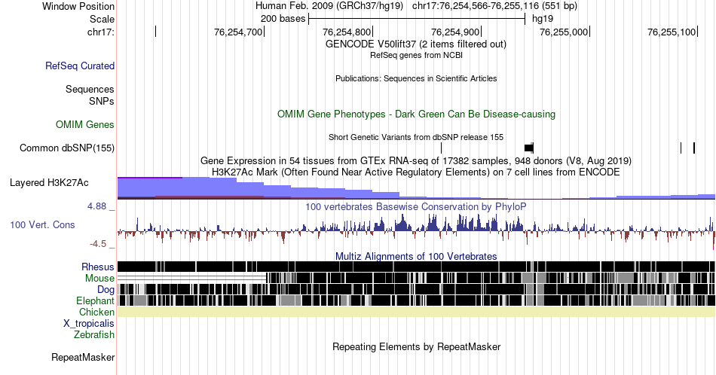
Task: Select the Mouse alignment label
Action: (x=99, y=279)
